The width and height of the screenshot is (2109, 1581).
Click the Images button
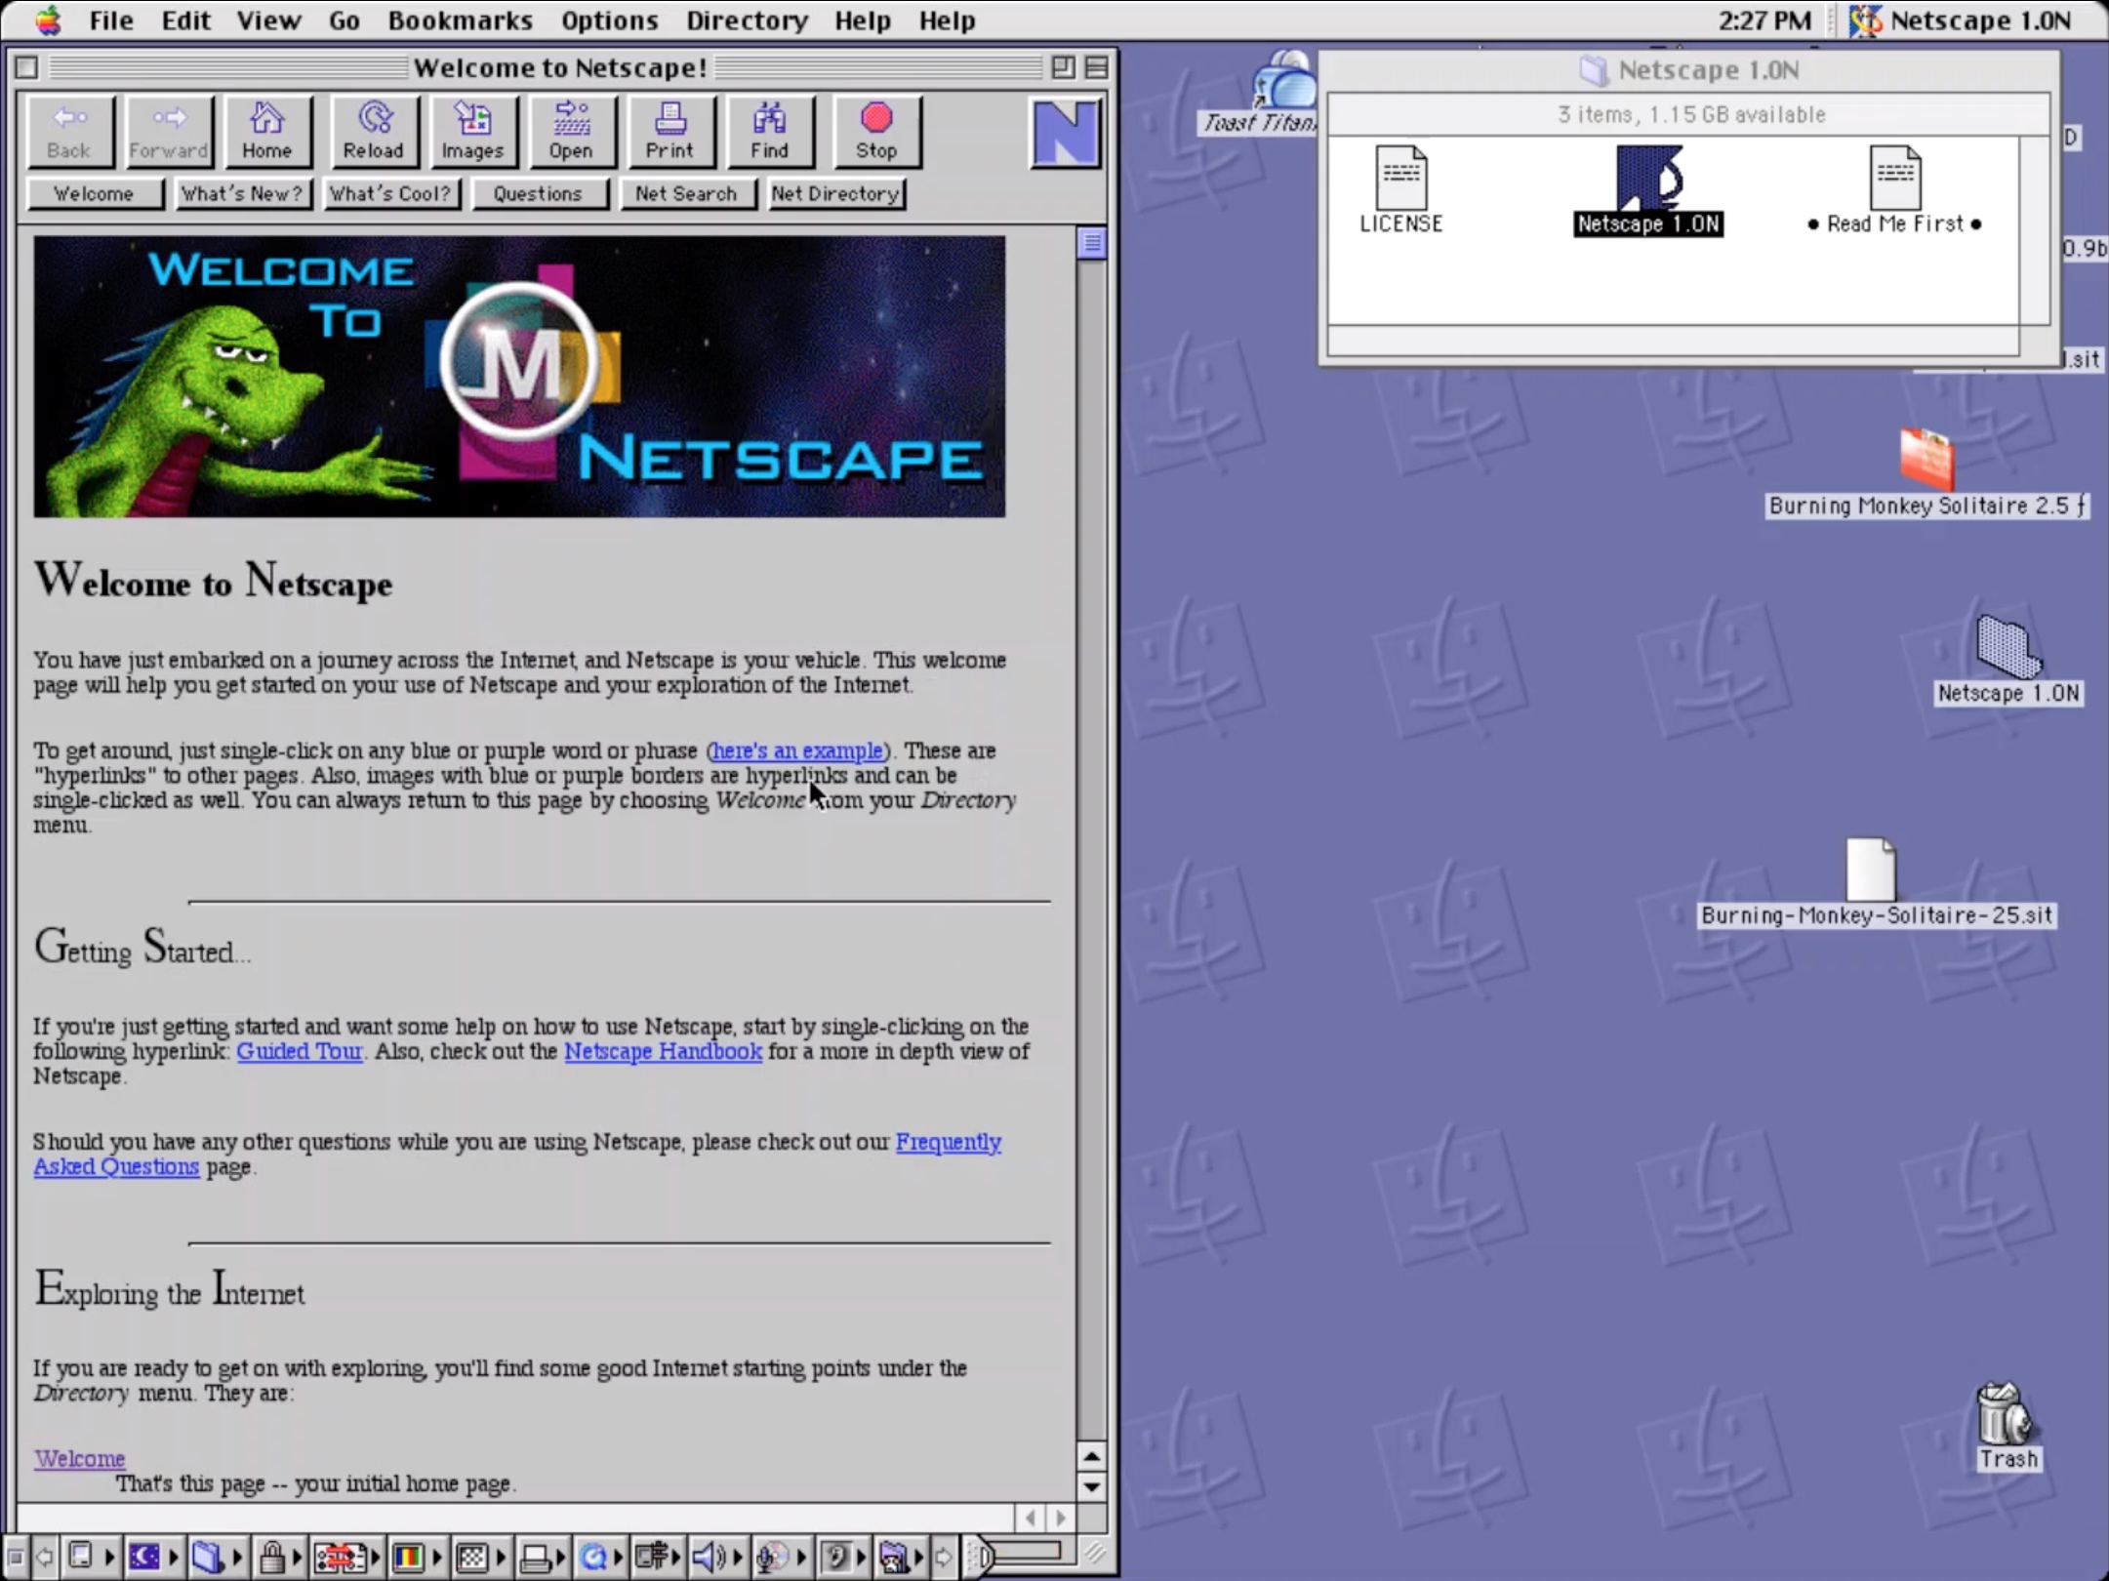(x=473, y=130)
